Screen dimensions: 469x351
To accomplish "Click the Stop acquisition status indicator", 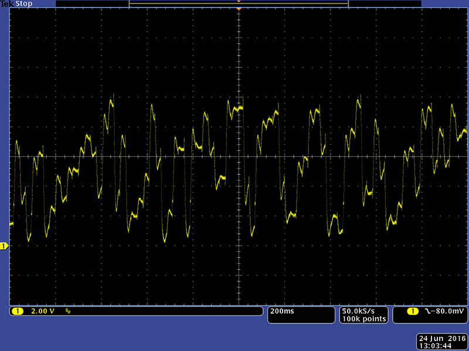I will pos(23,4).
